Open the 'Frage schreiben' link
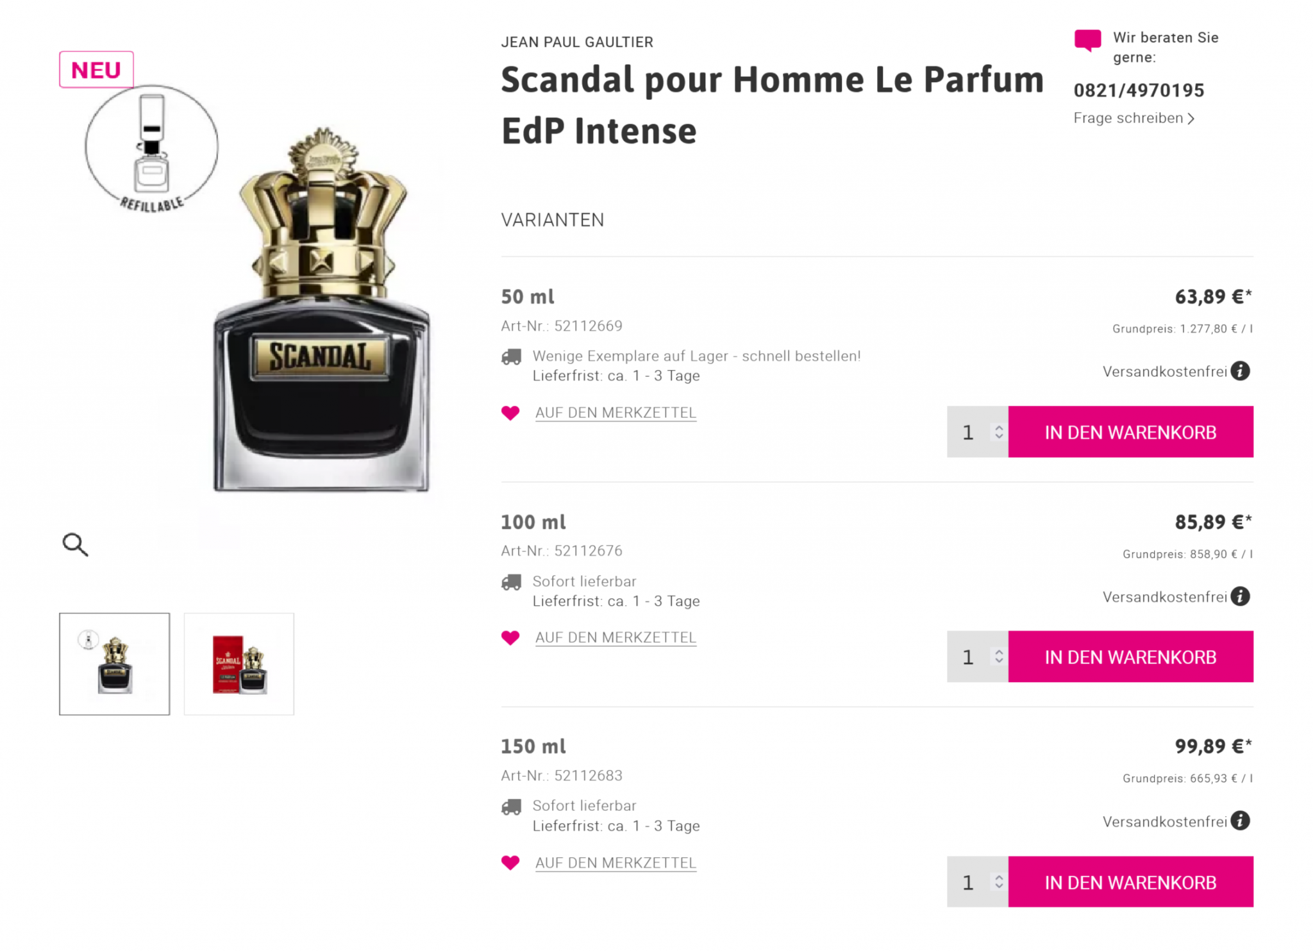This screenshot has height=952, width=1313. [x=1133, y=119]
